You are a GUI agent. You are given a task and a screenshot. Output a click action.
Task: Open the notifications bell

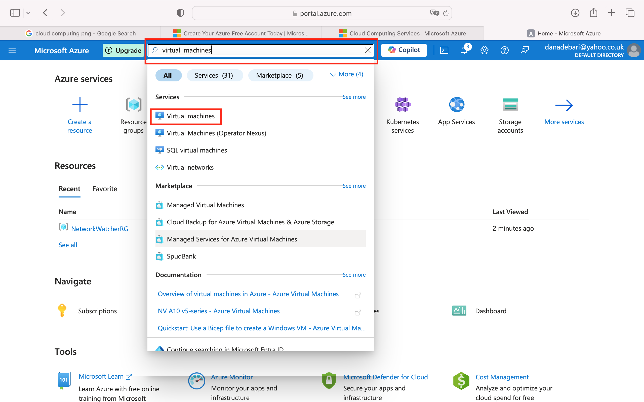click(x=464, y=50)
